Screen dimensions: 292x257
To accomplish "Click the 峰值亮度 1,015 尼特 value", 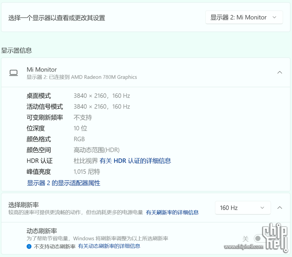I will [x=87, y=172].
